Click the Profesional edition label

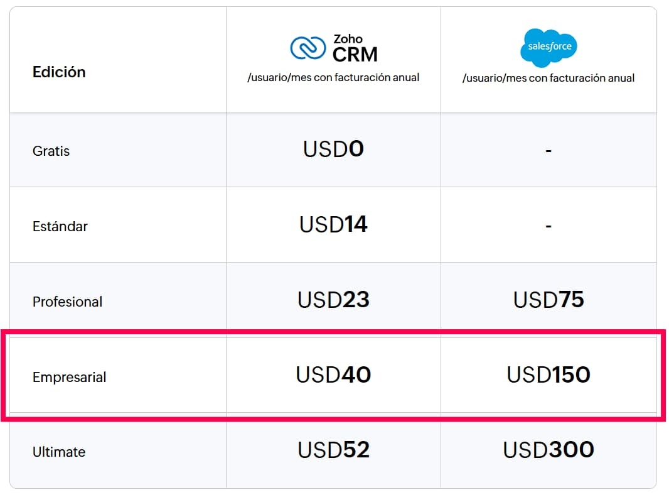67,302
